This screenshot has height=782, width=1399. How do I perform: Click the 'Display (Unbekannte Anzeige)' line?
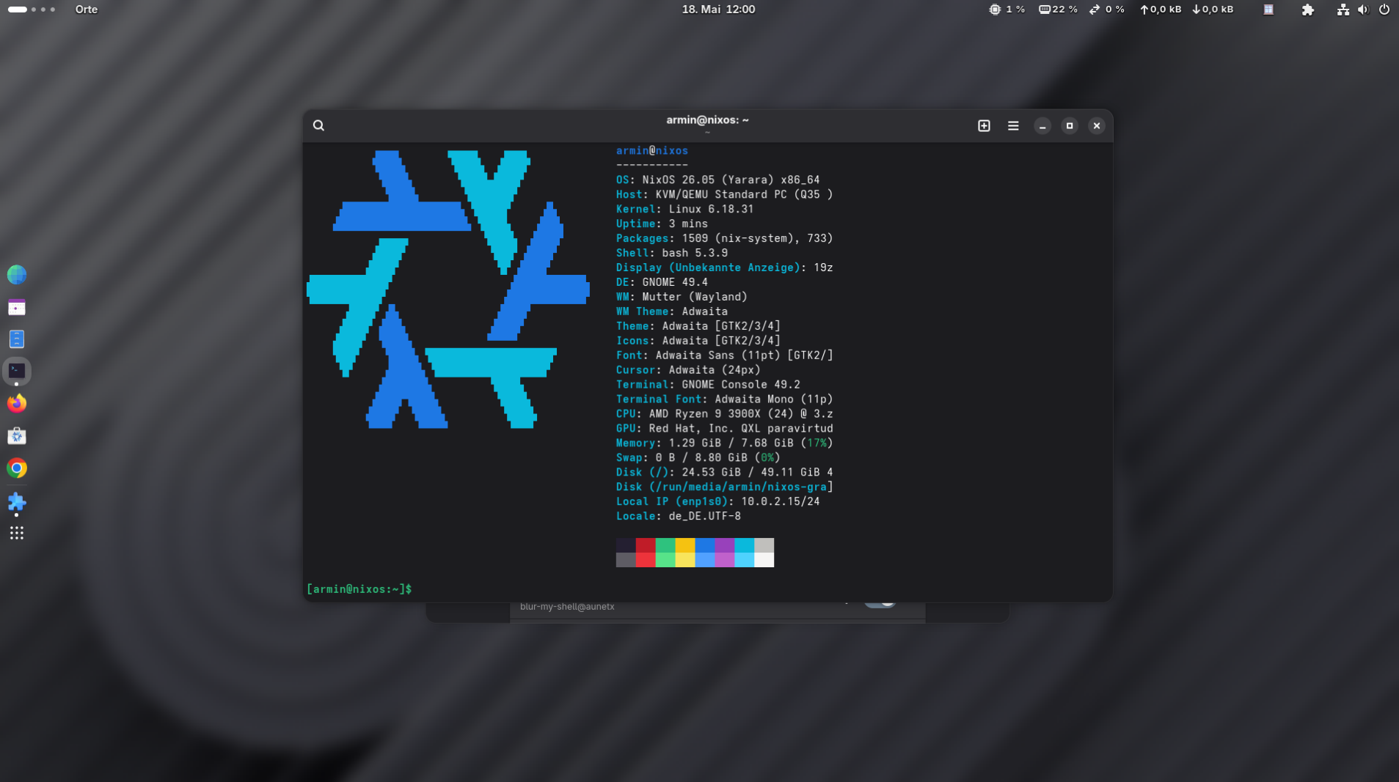(725, 268)
